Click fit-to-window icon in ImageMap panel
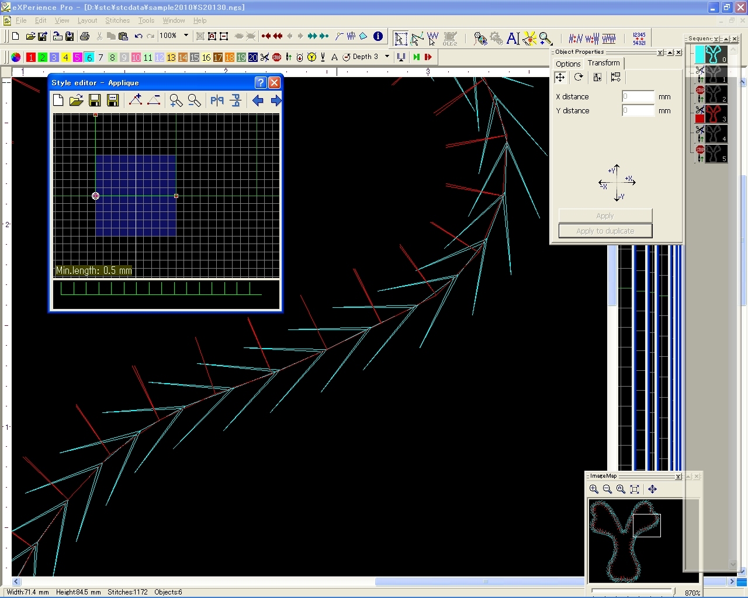 pos(635,489)
